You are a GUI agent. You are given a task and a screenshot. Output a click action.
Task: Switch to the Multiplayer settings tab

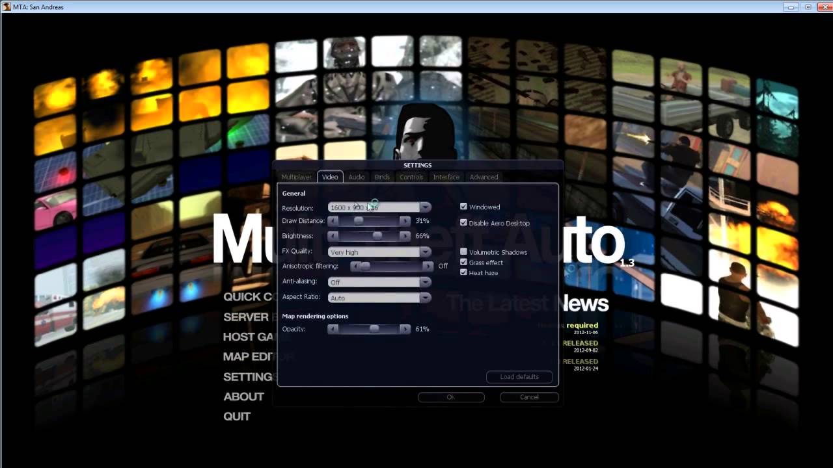point(296,177)
